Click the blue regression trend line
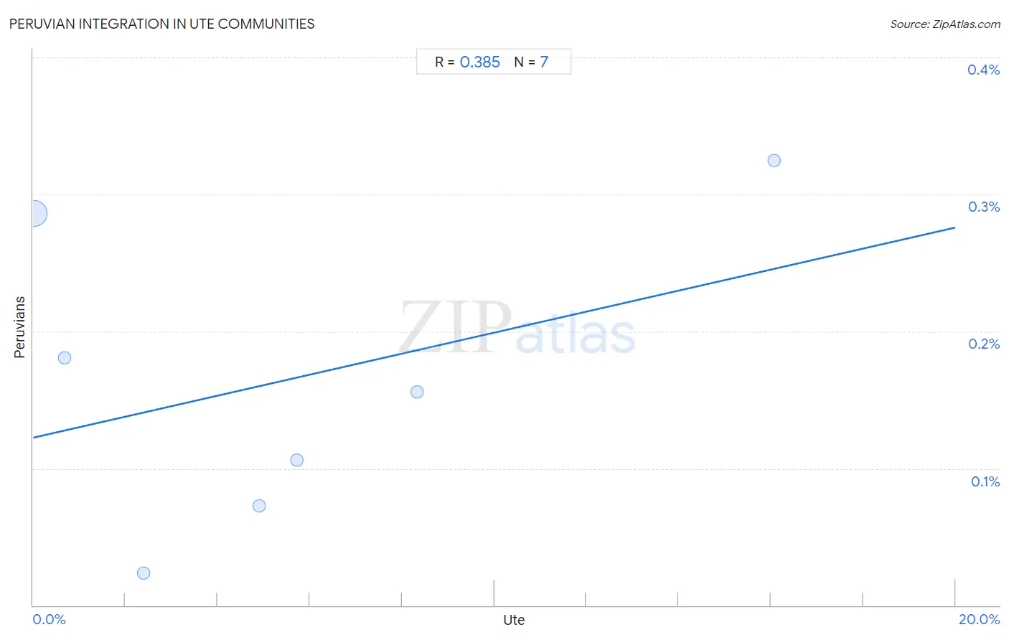Image resolution: width=1009 pixels, height=640 pixels. point(494,332)
